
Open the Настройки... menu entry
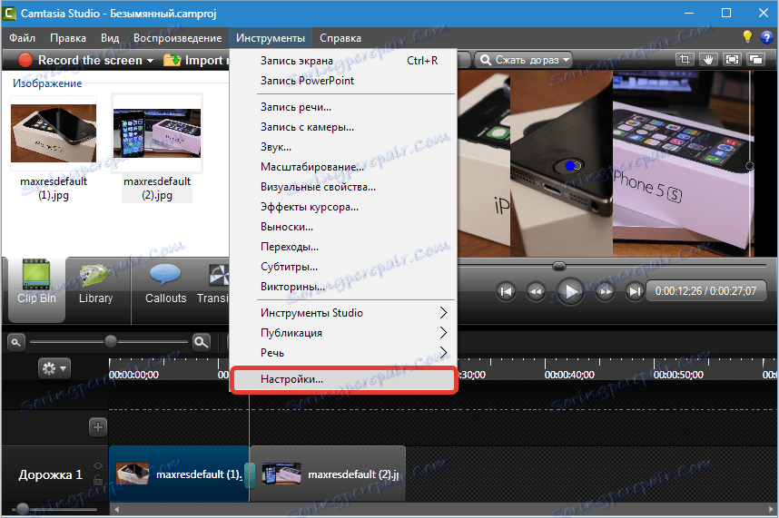pos(343,379)
